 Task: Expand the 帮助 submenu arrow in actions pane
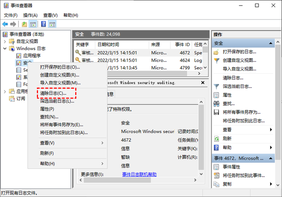coord(271,148)
